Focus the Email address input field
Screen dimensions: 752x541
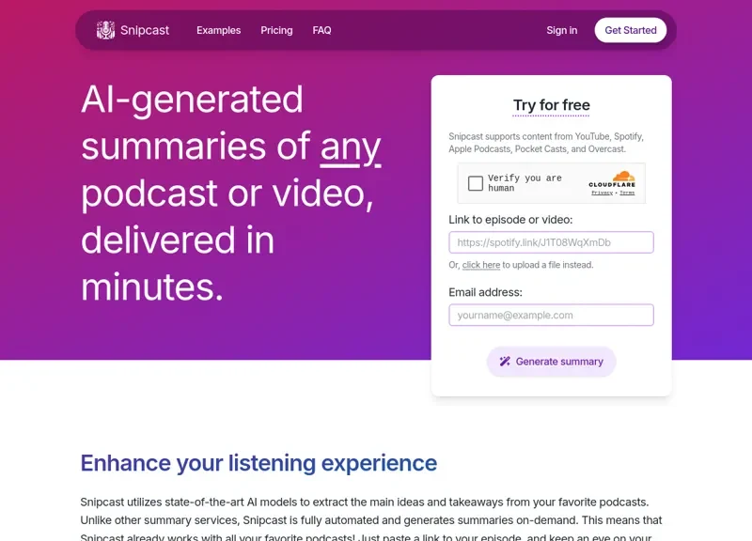tap(551, 315)
